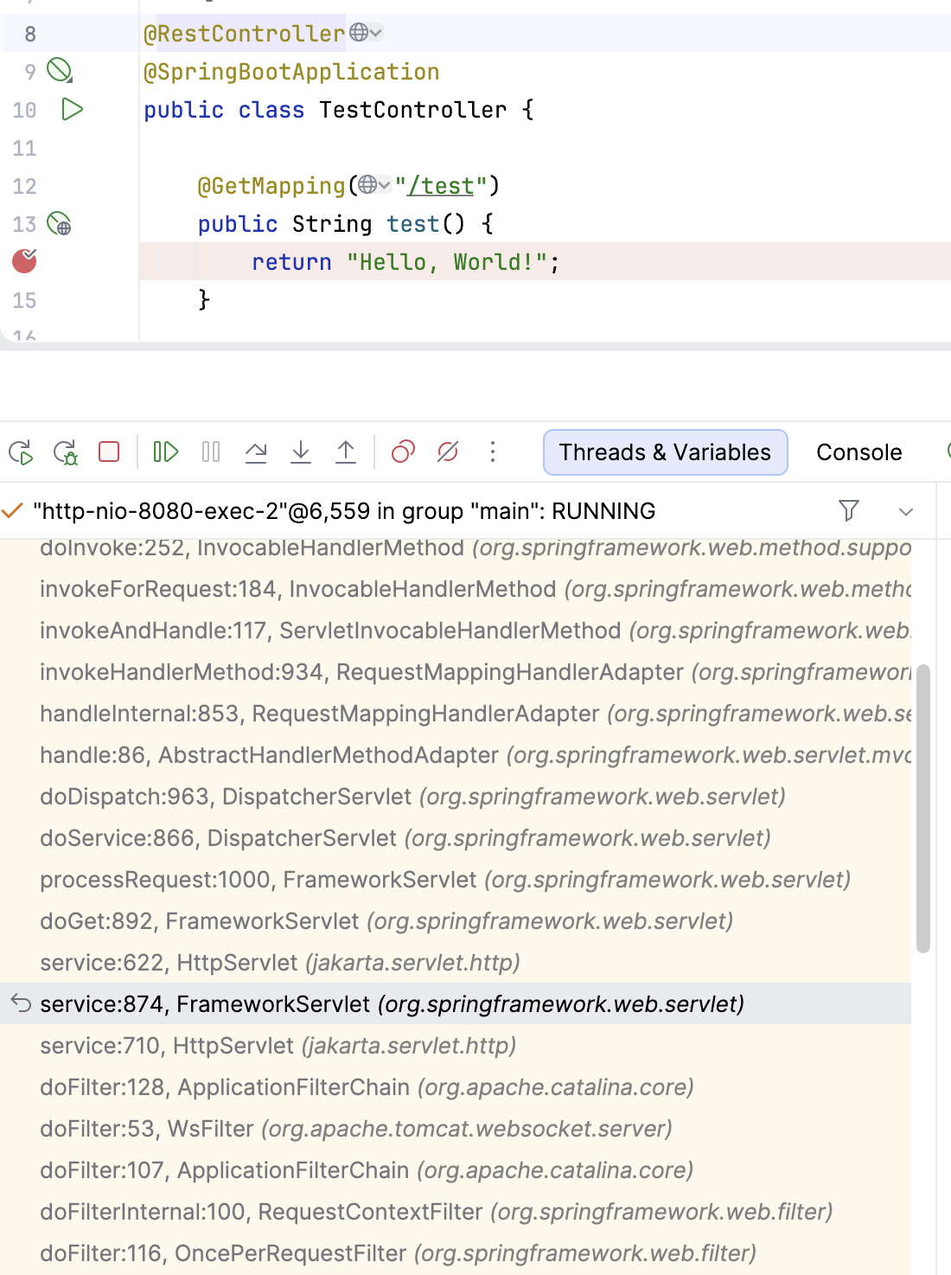Run TestController from gutter play icon
The height and width of the screenshot is (1275, 951).
tap(73, 110)
